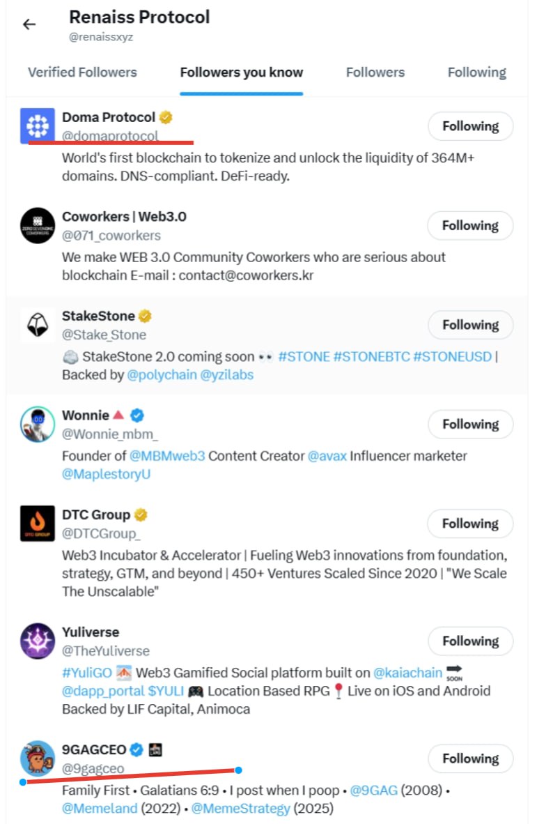Toggle the Following button for StakeStone
Image resolution: width=553 pixels, height=824 pixels.
pos(471,325)
